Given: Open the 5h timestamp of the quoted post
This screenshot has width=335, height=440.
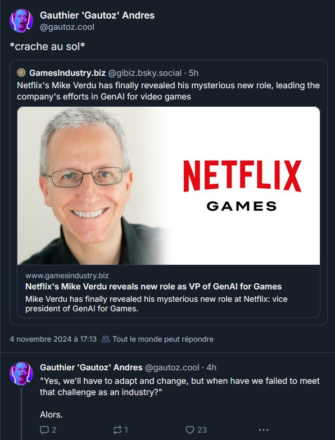Looking at the screenshot, I should point(193,73).
